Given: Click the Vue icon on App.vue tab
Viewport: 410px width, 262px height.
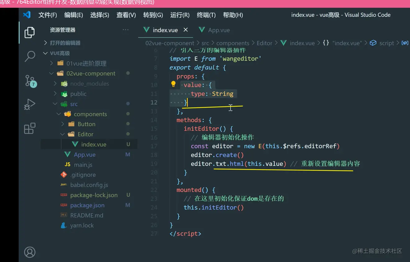Looking at the screenshot, I should coord(202,30).
